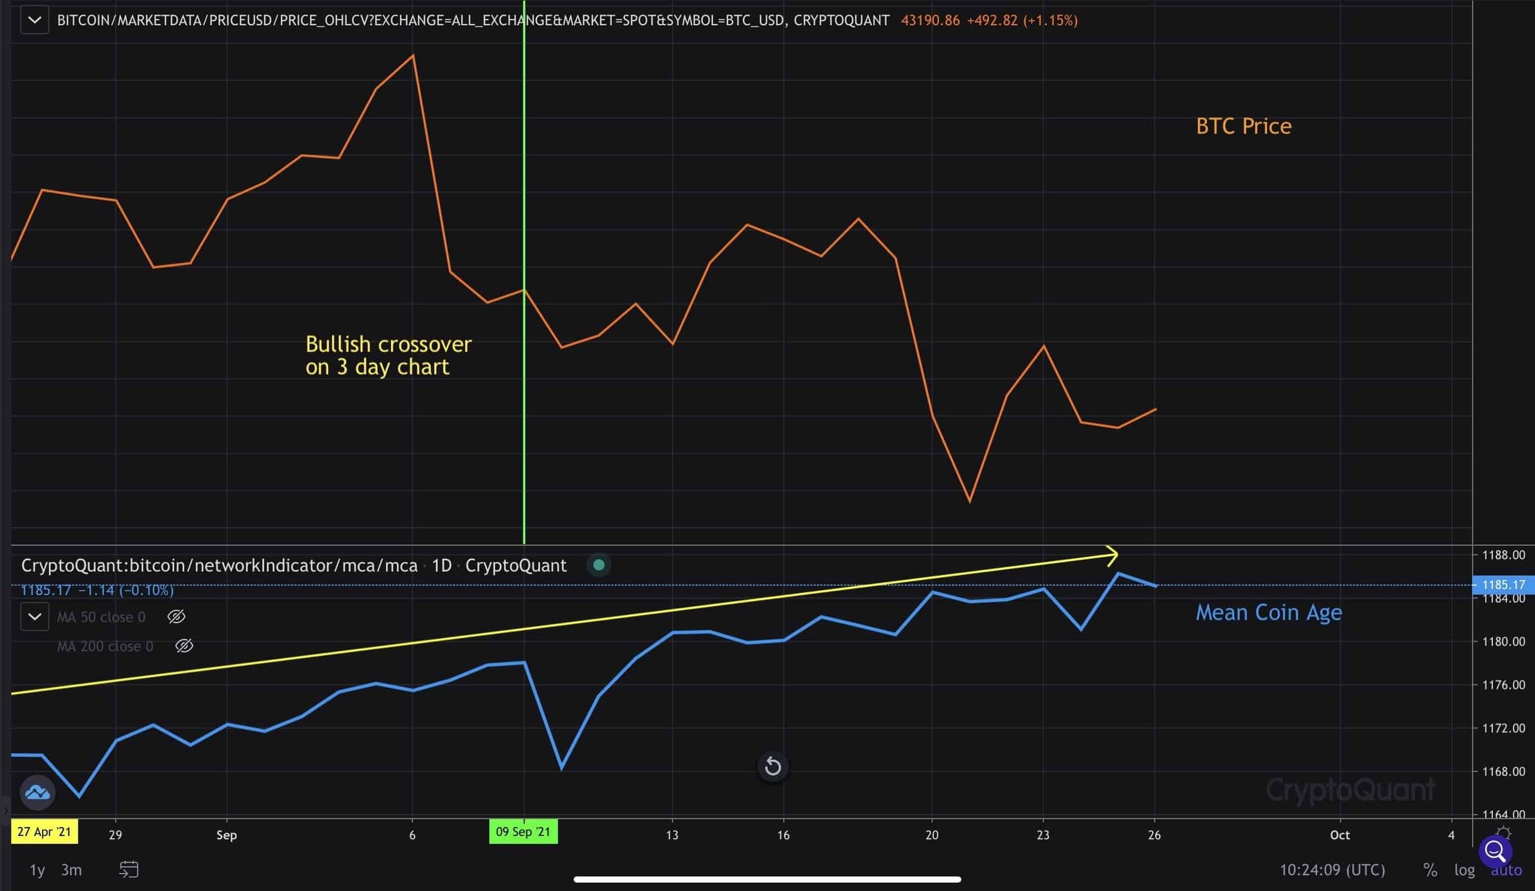This screenshot has height=891, width=1535.
Task: Click the 1185.17 price label on axis
Action: point(1503,585)
